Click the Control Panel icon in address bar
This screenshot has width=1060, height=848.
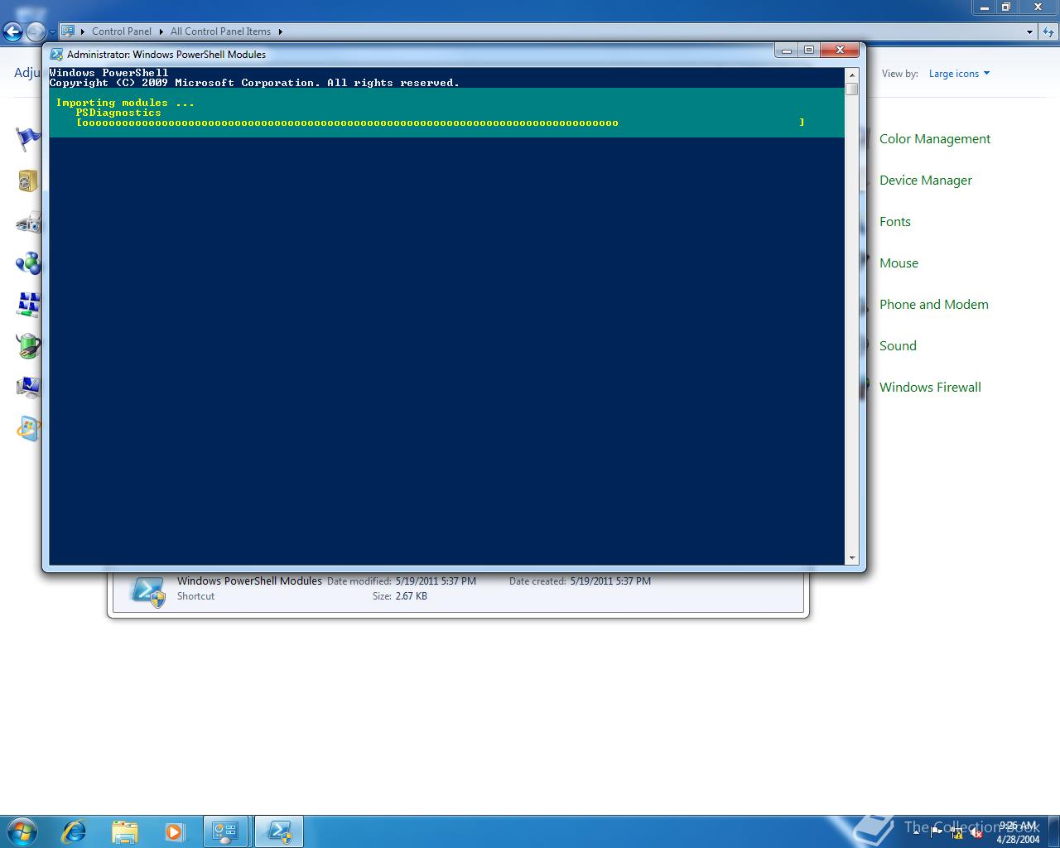tap(68, 31)
